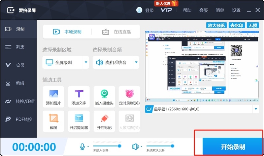Select the full screen recording (全屏录制) option
Viewport: 264px width, 156px height.
[x=62, y=62]
